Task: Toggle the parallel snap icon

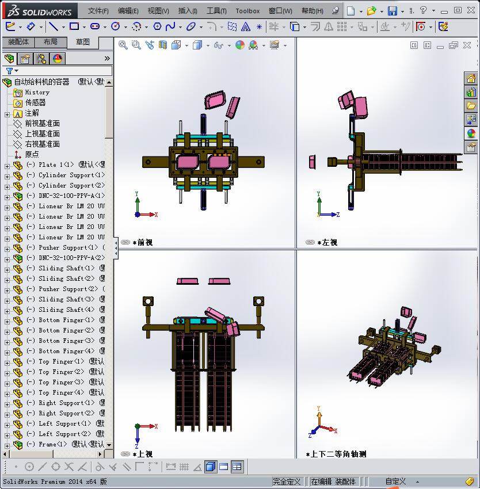Action: coord(127,467)
